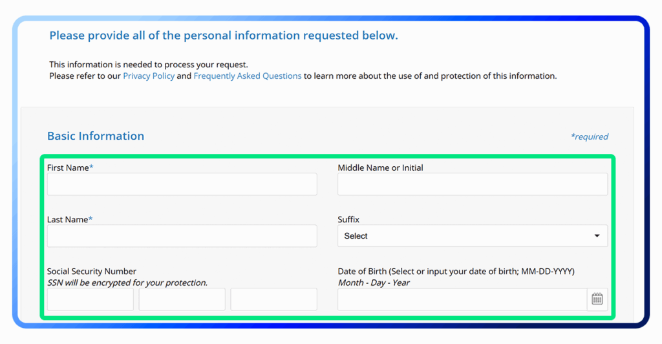
Task: Click the Social Security Number label
Action: 92,271
